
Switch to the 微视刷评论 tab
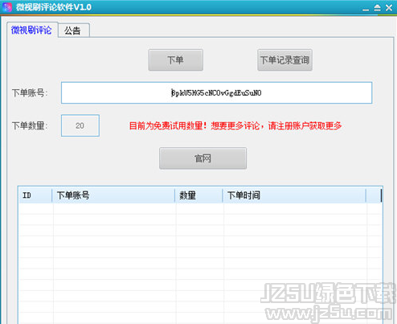(31, 30)
